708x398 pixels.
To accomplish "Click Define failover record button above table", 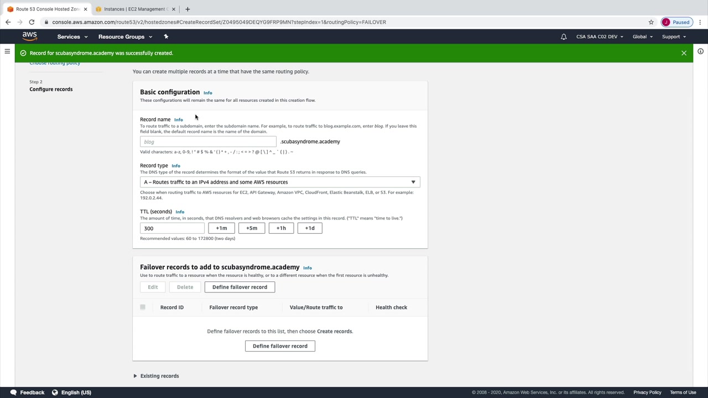I will click(x=240, y=287).
